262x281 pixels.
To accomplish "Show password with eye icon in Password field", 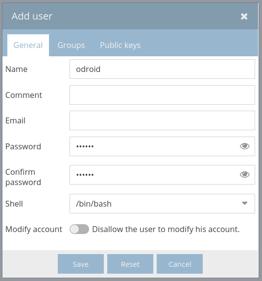I will pos(244,146).
